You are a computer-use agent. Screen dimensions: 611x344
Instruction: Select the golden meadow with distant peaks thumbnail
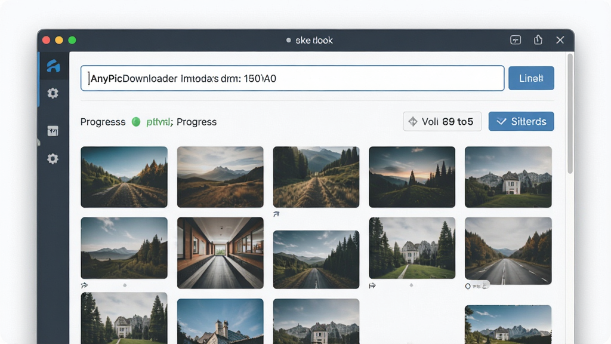[220, 177]
